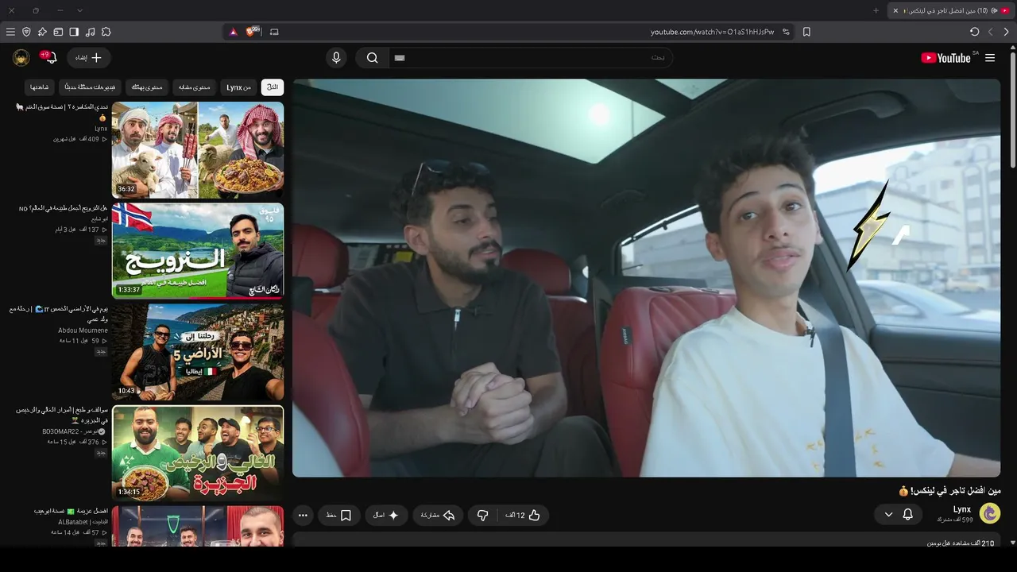Screen dimensions: 1017x572
Task: Expand subscription notification bell dropdown
Action: [x=898, y=515]
